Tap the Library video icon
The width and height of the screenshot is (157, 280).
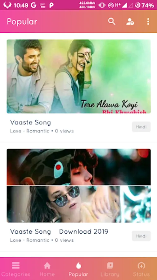coord(110,265)
